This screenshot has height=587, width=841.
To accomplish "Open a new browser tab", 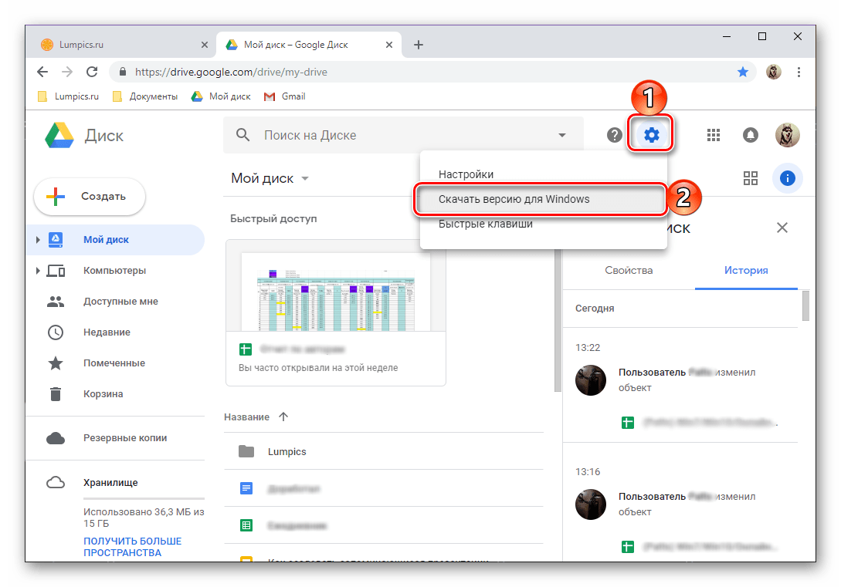I will [x=419, y=45].
